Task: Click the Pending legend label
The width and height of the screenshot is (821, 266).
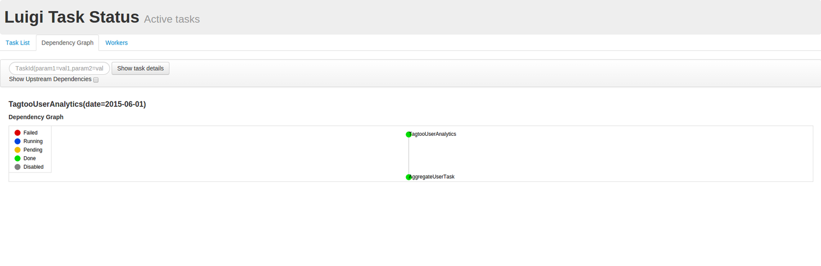Action: click(x=33, y=150)
